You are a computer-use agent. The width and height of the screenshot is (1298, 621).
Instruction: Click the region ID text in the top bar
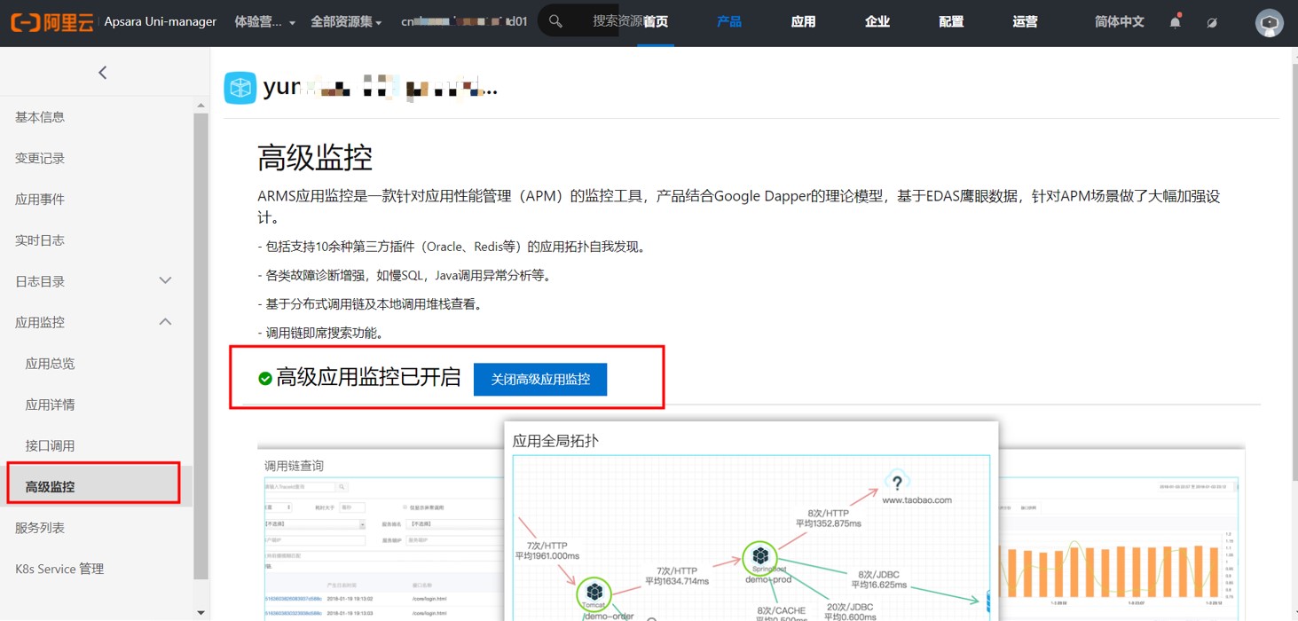pos(464,22)
